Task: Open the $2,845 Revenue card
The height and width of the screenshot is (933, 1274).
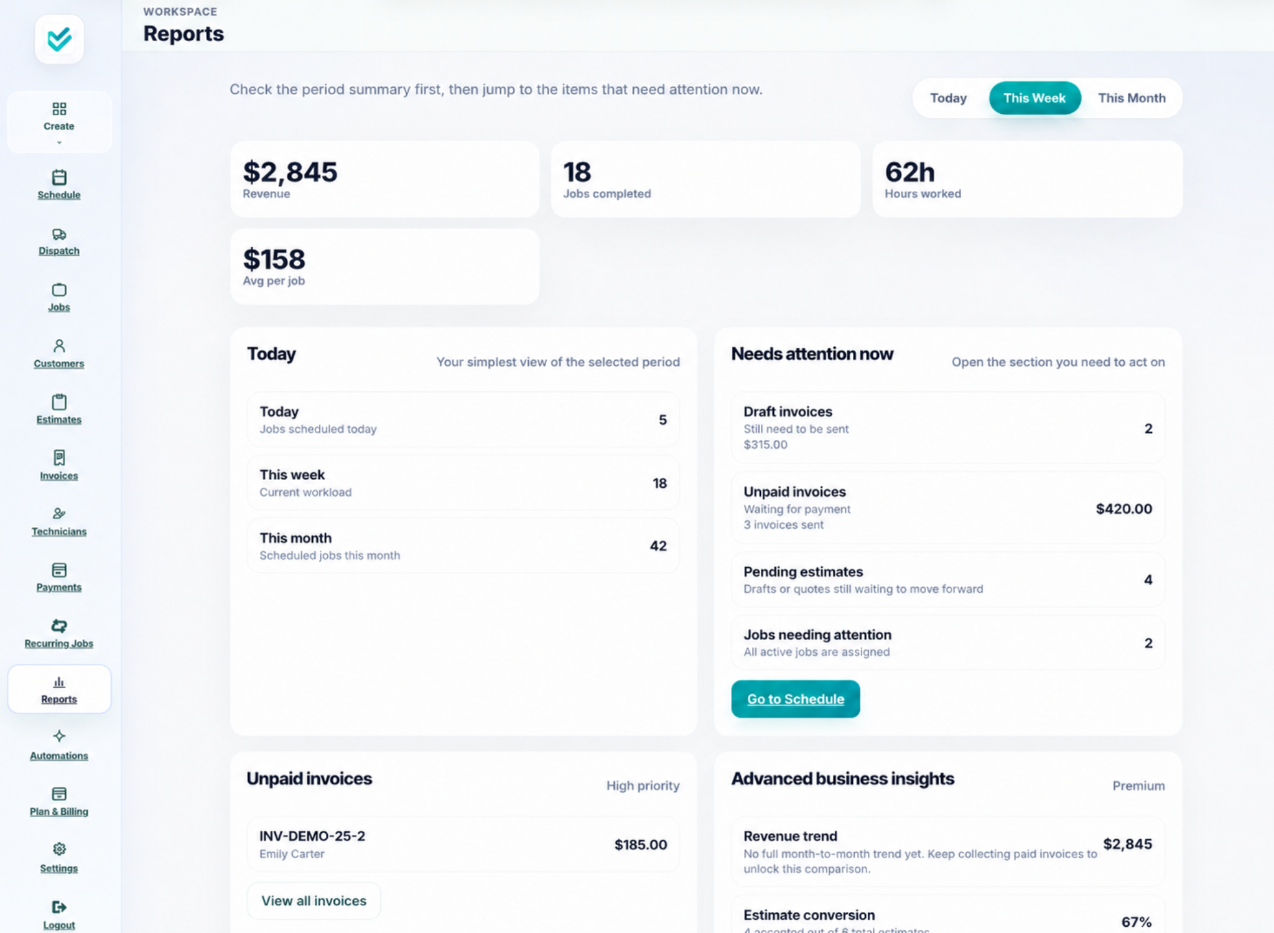Action: [384, 179]
